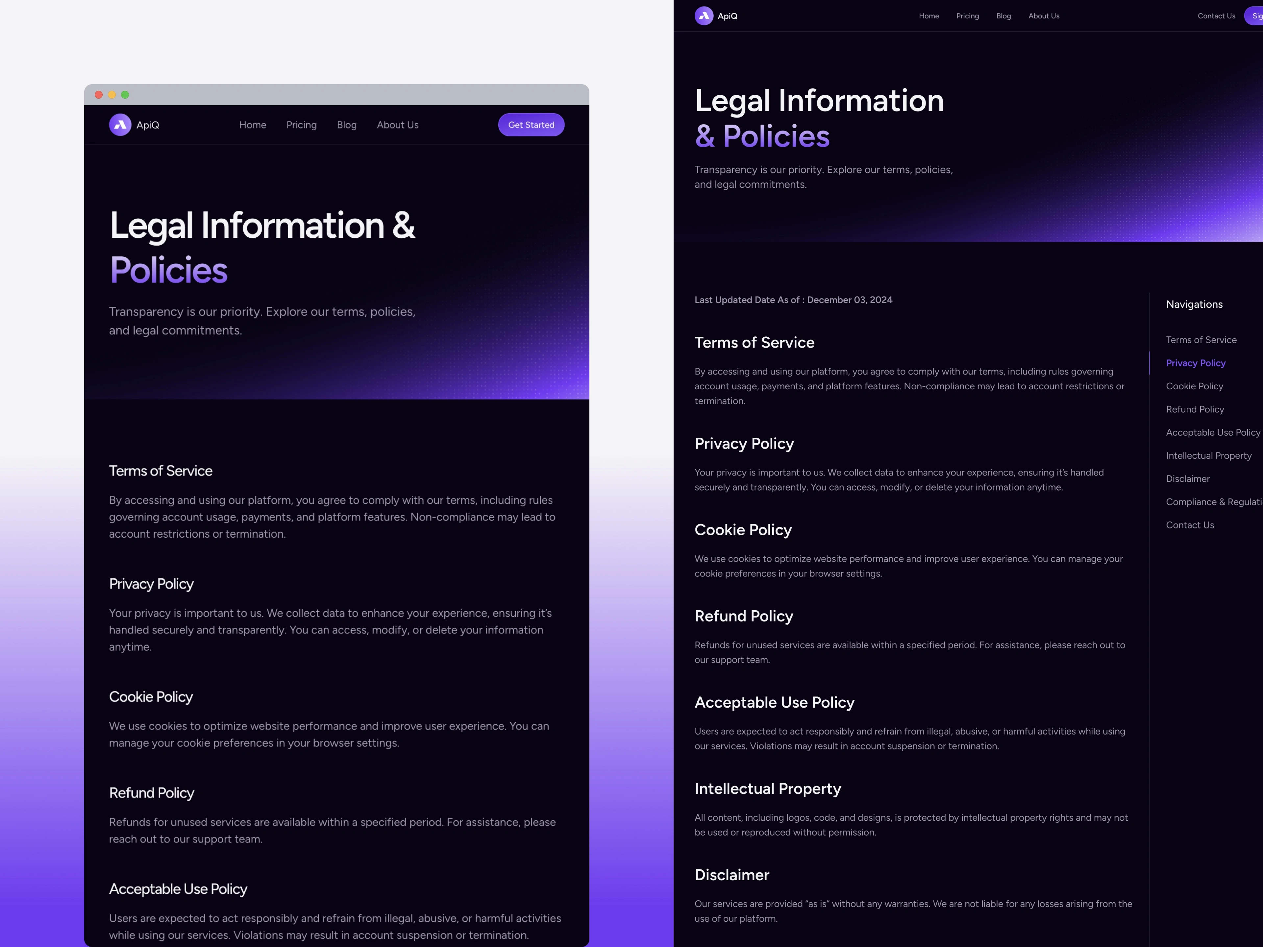Select Acceptable Use Policy in sidebar
The image size is (1263, 947).
pyautogui.click(x=1212, y=432)
